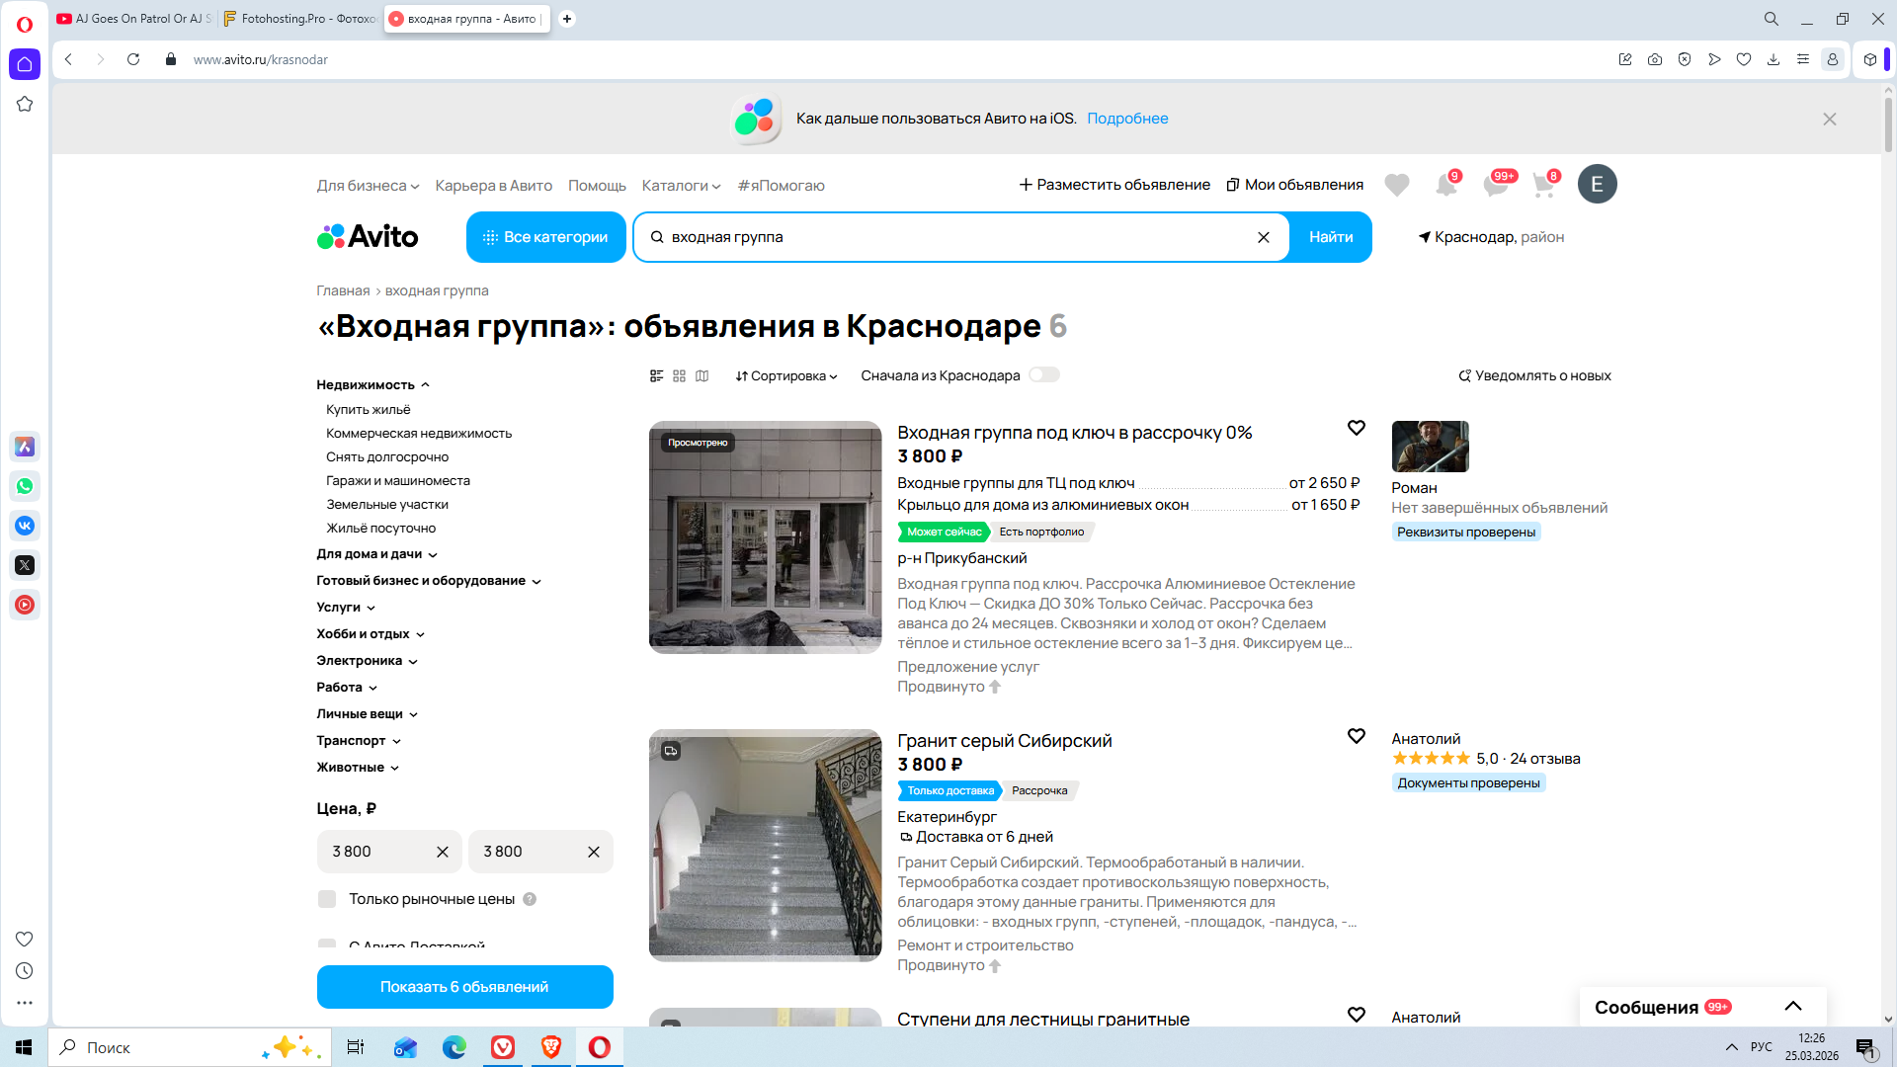Open the Подробнее link in banner
This screenshot has width=1897, height=1067.
pos(1126,119)
